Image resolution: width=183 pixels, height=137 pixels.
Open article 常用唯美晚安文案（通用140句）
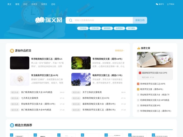pyautogui.click(x=107, y=59)
